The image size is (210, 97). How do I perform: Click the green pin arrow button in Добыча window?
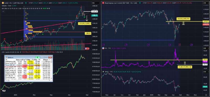click(x=37, y=57)
